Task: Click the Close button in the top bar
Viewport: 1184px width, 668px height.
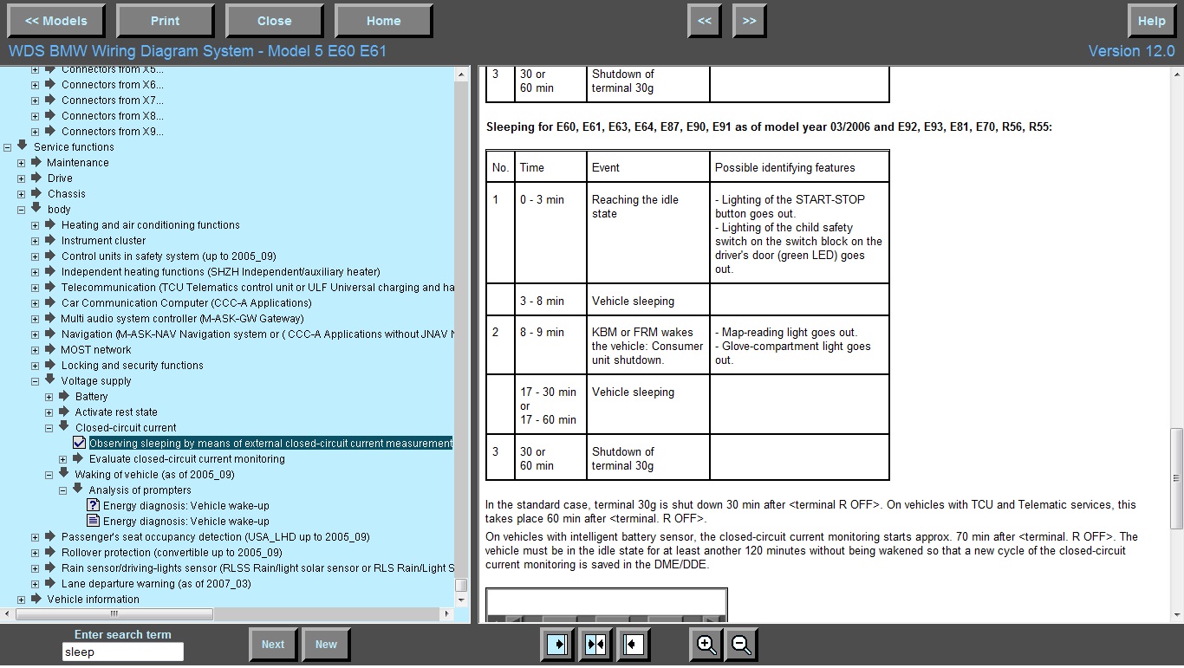Action: click(274, 21)
